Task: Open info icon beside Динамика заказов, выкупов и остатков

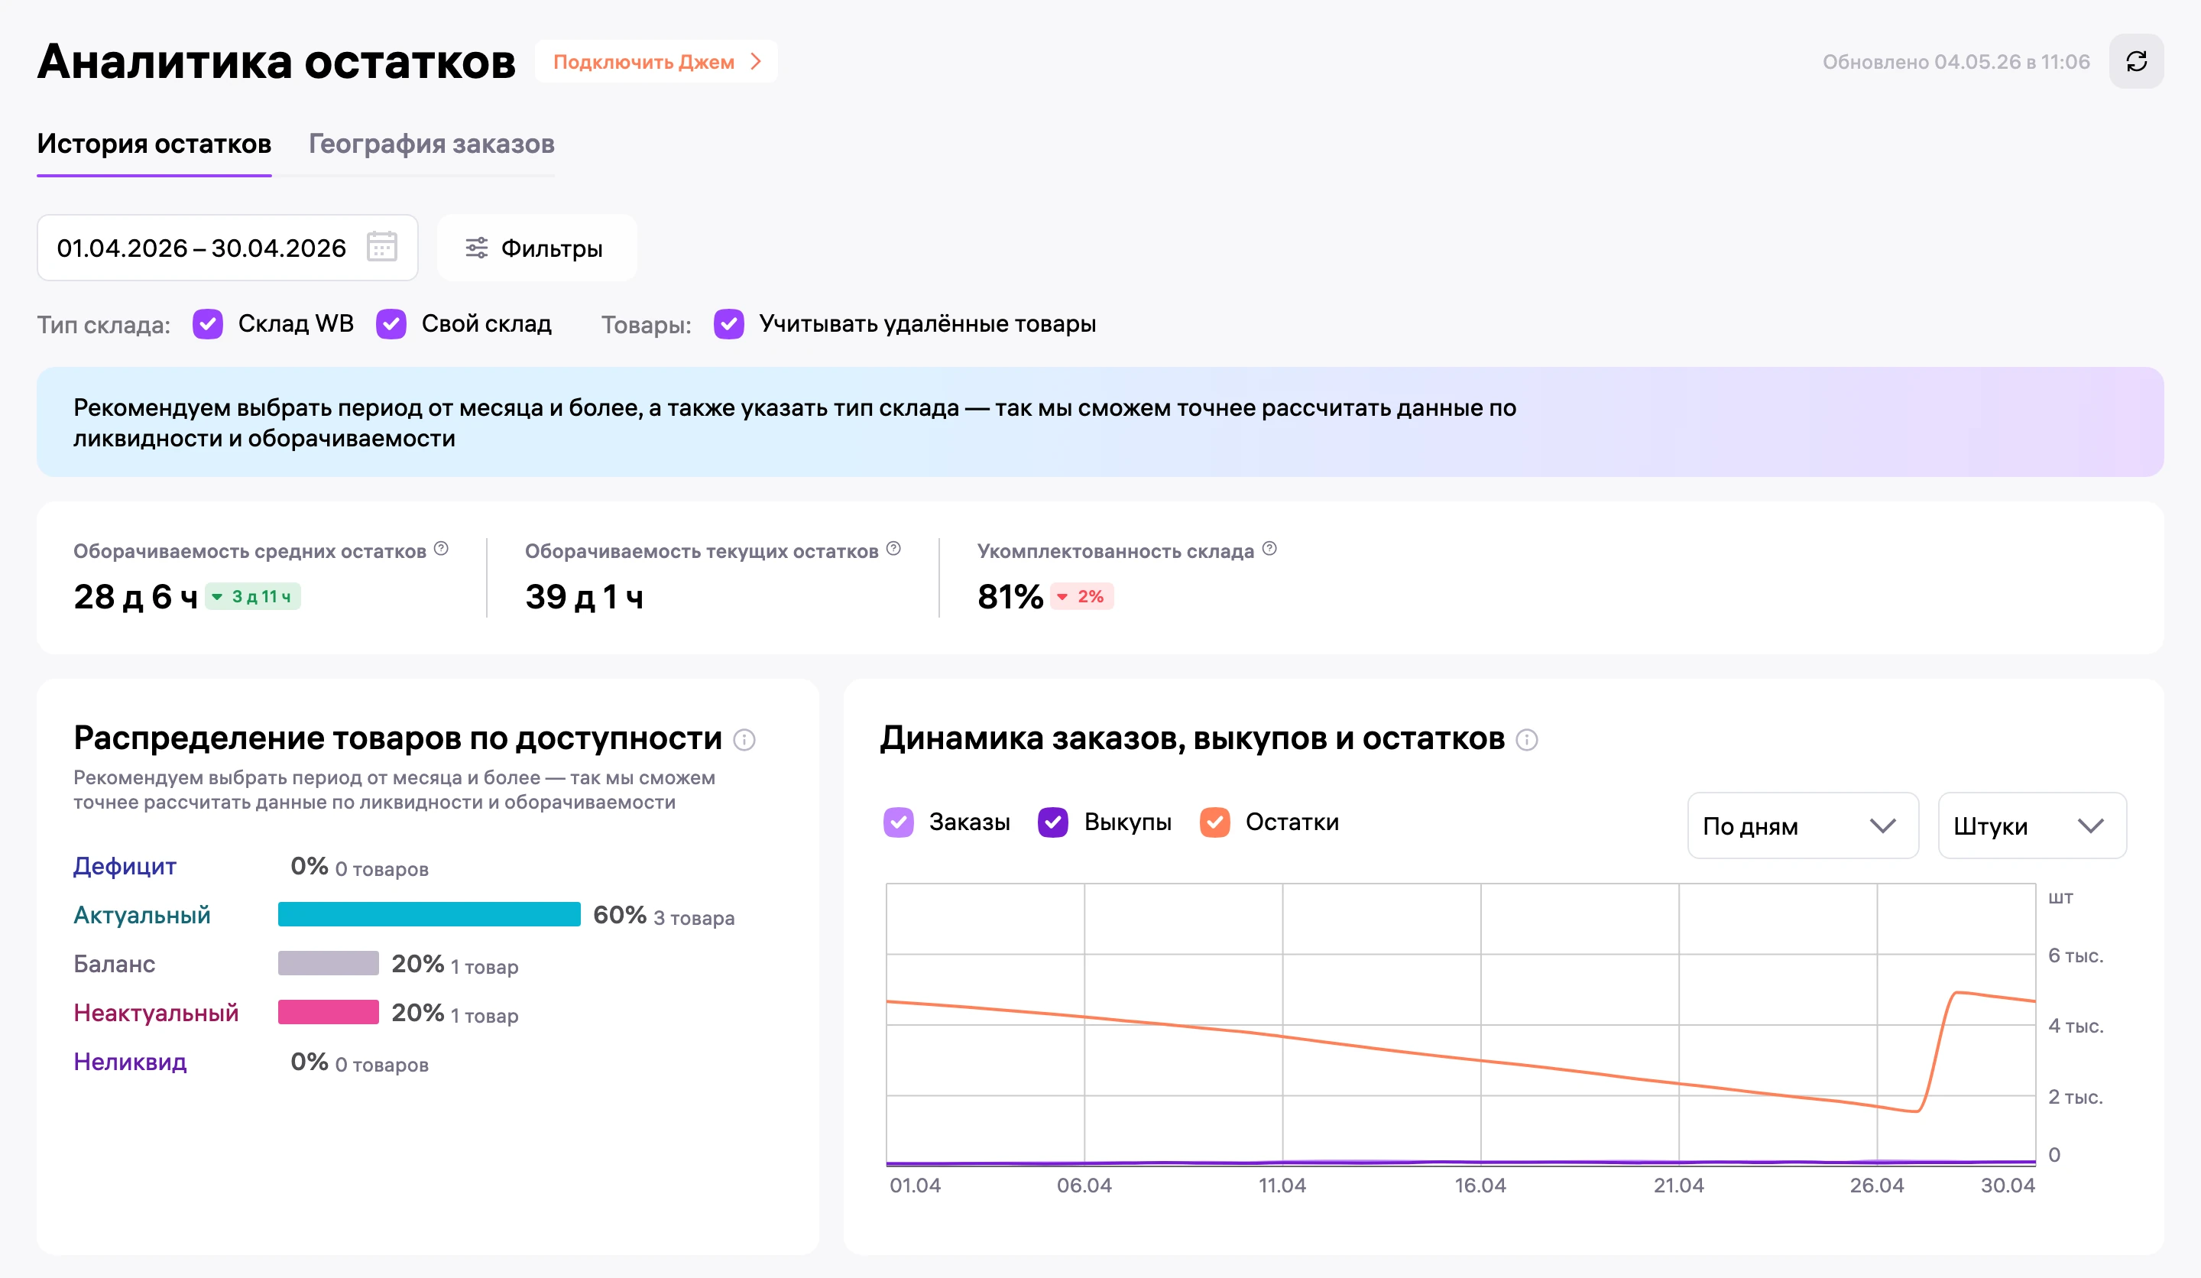Action: (x=1527, y=740)
